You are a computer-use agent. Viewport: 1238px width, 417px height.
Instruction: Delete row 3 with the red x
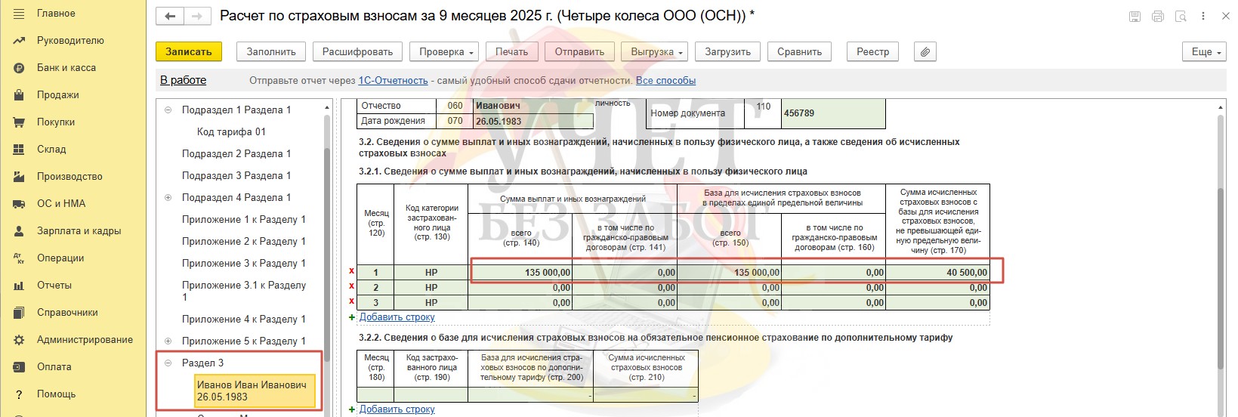point(351,302)
